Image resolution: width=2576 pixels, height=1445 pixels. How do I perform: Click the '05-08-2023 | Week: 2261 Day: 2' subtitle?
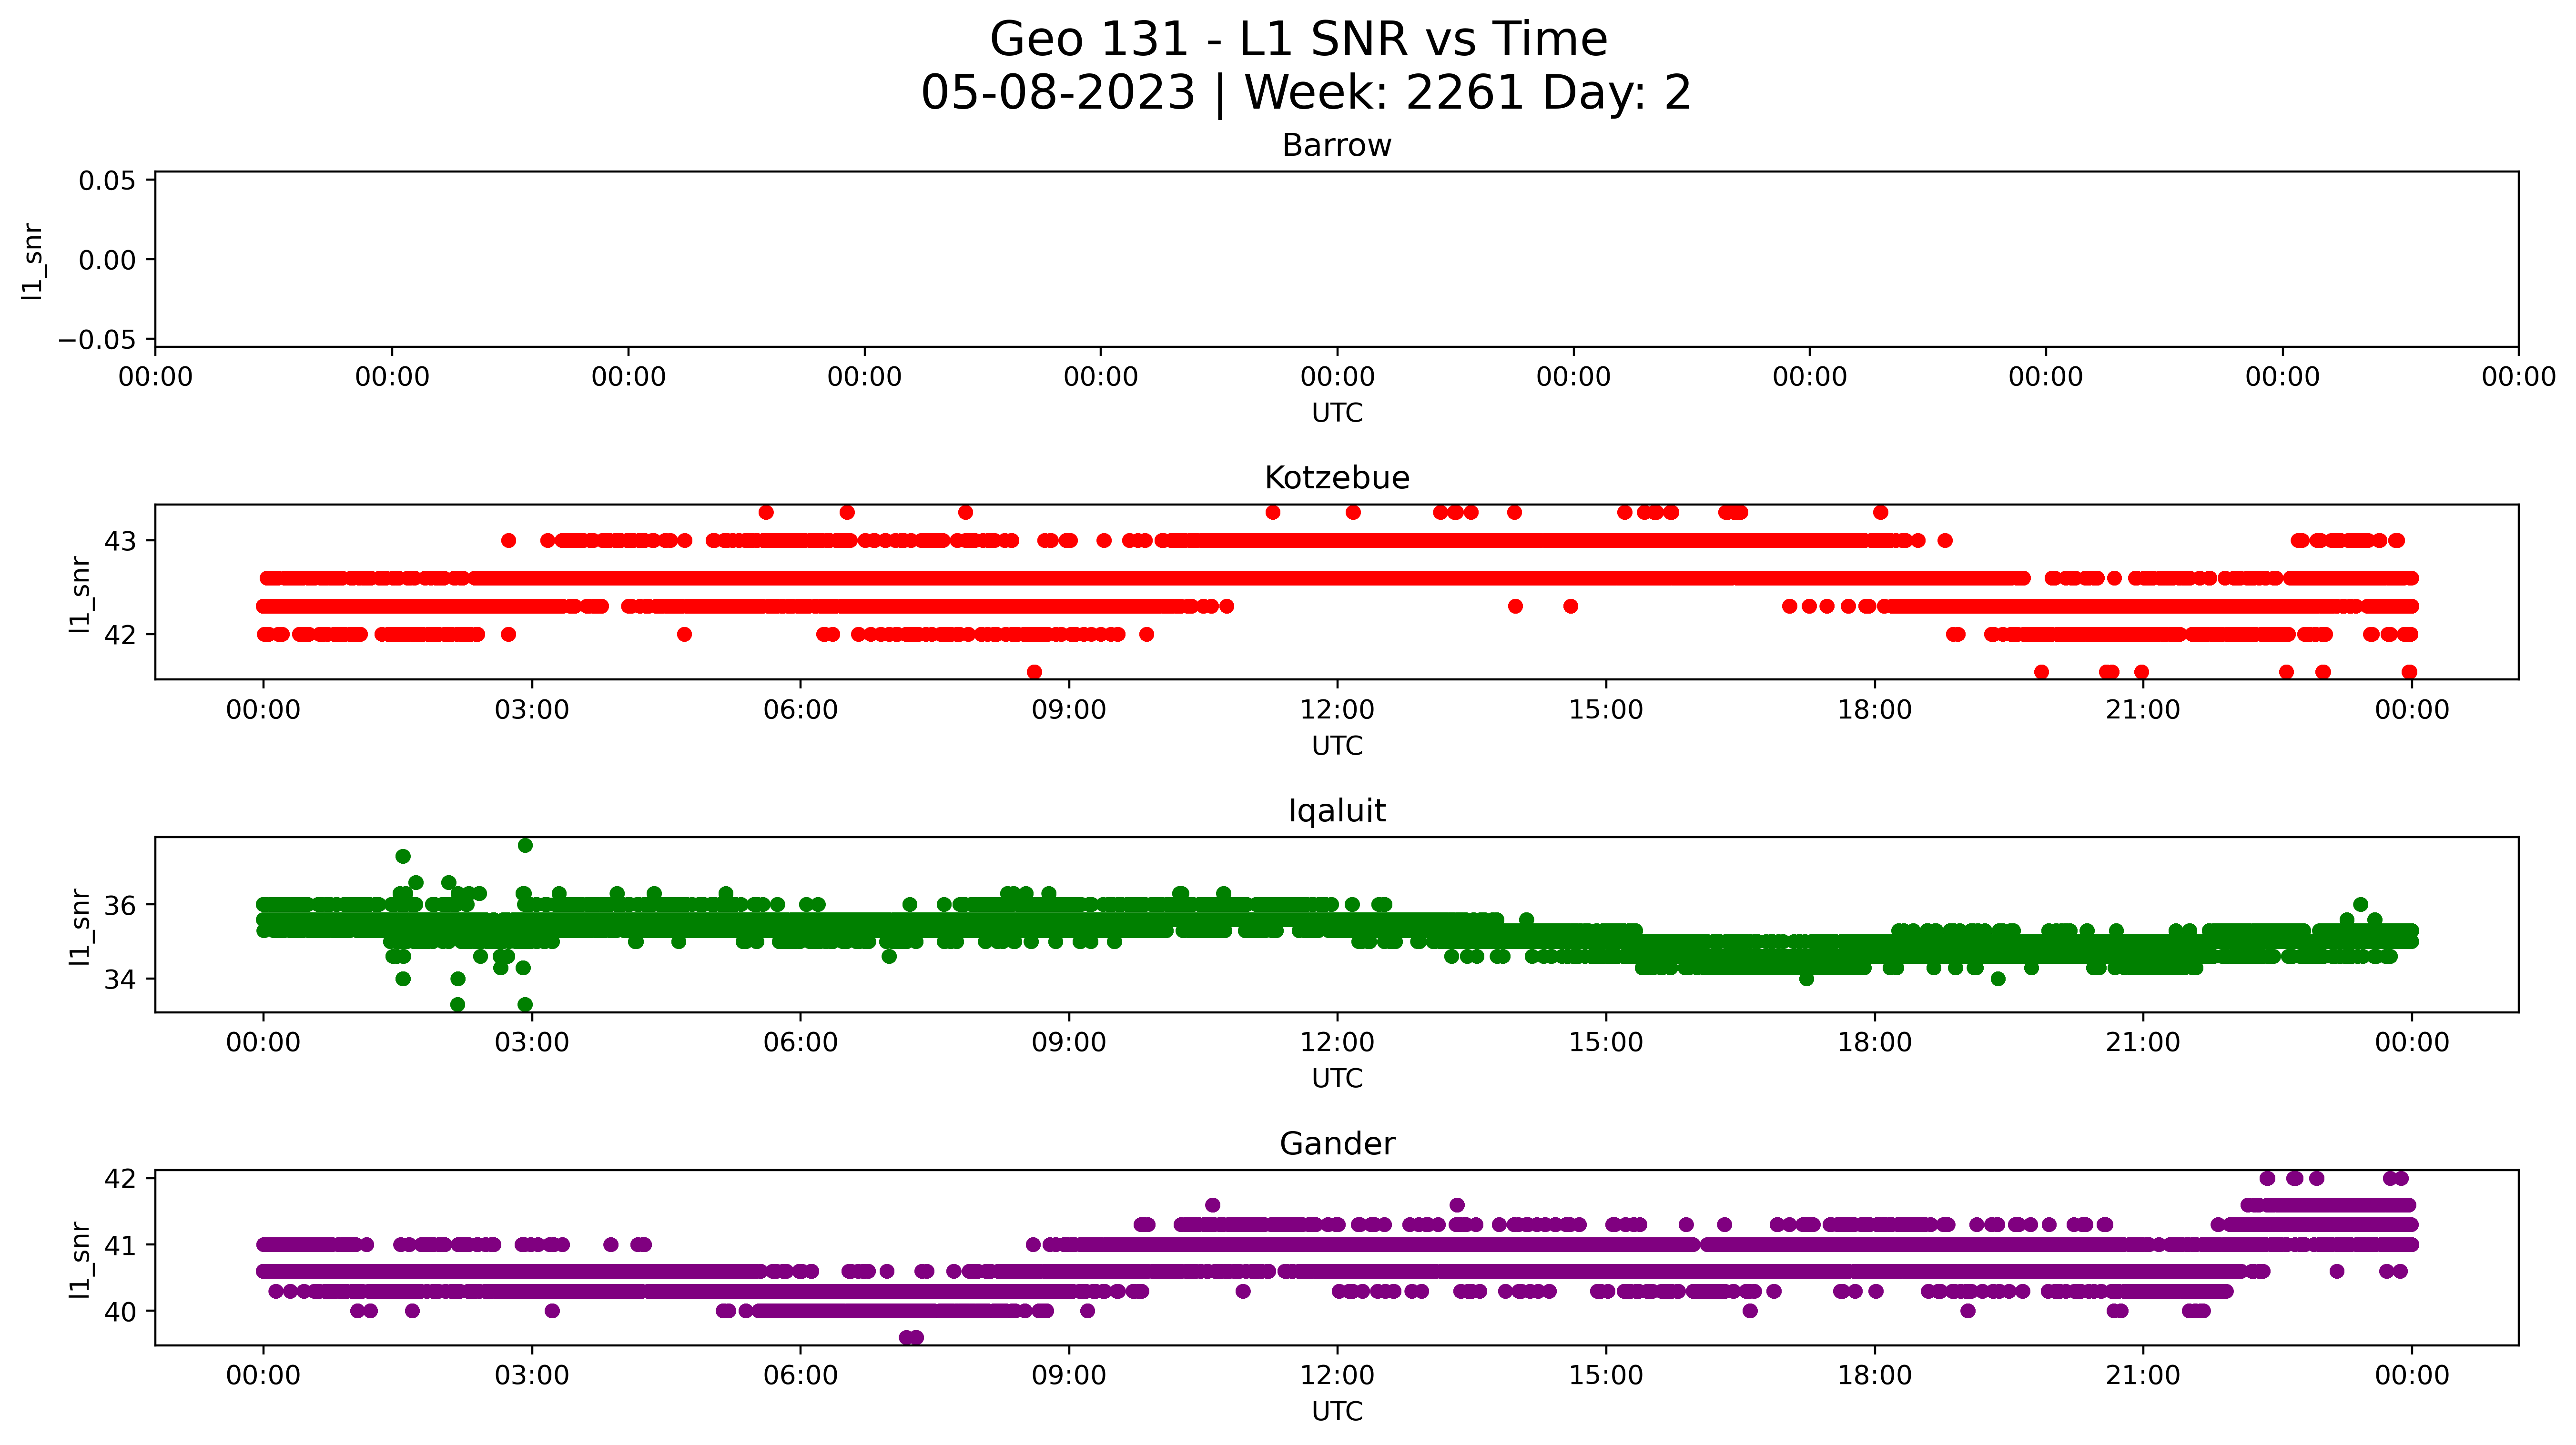coord(1305,93)
